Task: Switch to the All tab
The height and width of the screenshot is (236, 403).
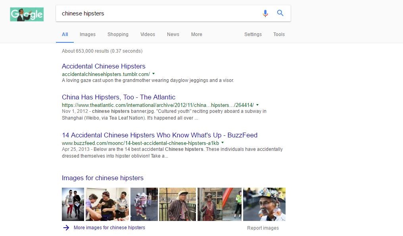Action: [65, 34]
